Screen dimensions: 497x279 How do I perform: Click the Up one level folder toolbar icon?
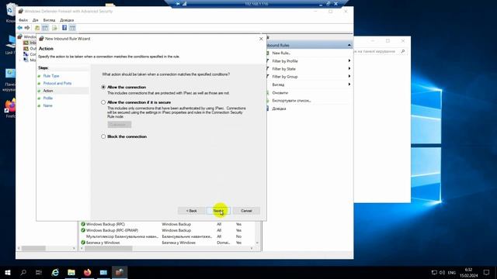coord(37,28)
